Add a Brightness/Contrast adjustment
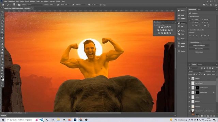Image resolution: width=218 pixels, height=122 pixels. point(159,27)
